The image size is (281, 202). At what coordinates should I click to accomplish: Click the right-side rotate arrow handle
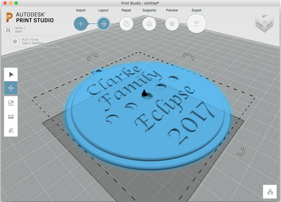click(x=241, y=151)
